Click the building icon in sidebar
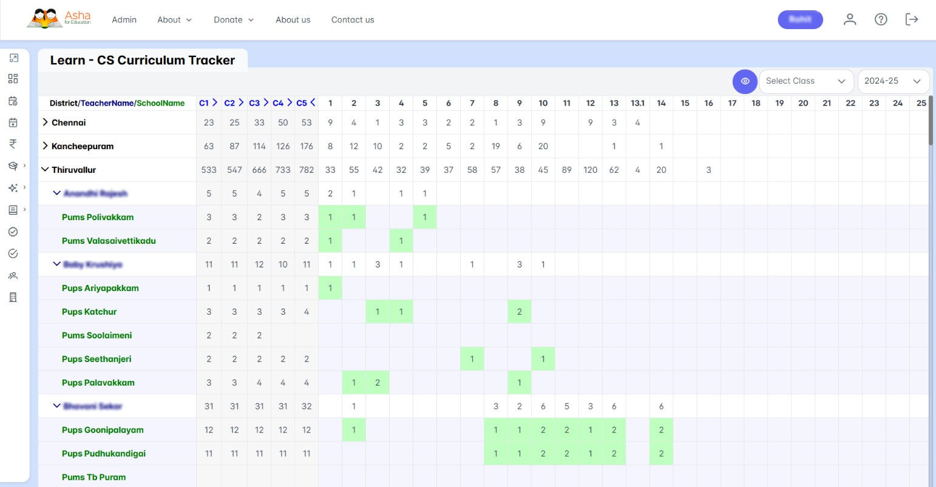 click(13, 297)
